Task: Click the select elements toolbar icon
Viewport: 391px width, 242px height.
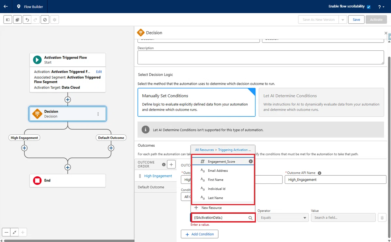Action: click(17, 20)
